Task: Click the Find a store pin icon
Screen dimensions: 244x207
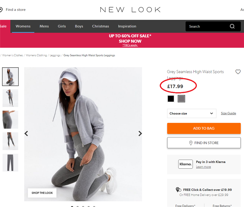Action: pos(1,10)
